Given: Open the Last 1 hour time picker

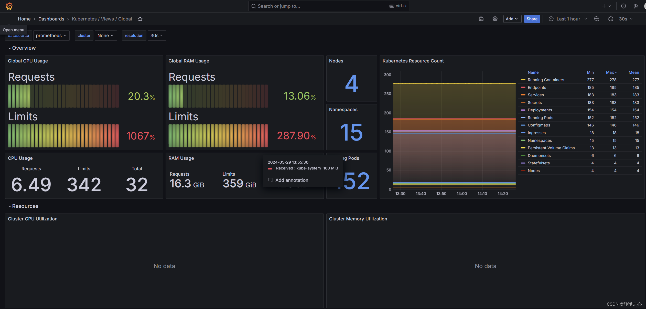Looking at the screenshot, I should pos(568,19).
